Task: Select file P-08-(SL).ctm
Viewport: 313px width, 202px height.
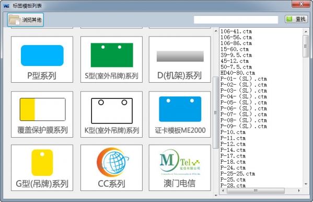Action: pyautogui.click(x=244, y=120)
